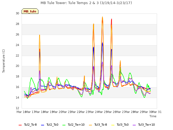Toggle Tul2_Ts0 legend entry
The width and height of the screenshot is (173, 130).
pyautogui.click(x=50, y=125)
